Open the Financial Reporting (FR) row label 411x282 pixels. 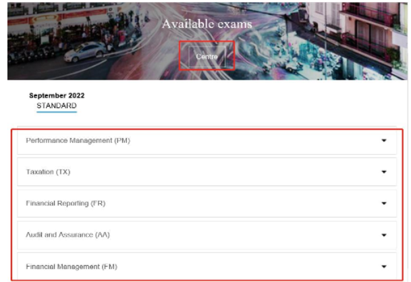coord(65,204)
